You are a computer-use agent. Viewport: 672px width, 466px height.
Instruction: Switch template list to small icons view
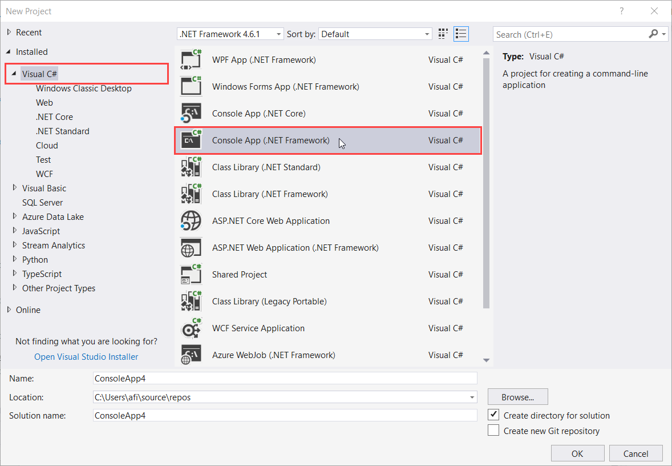pos(443,34)
